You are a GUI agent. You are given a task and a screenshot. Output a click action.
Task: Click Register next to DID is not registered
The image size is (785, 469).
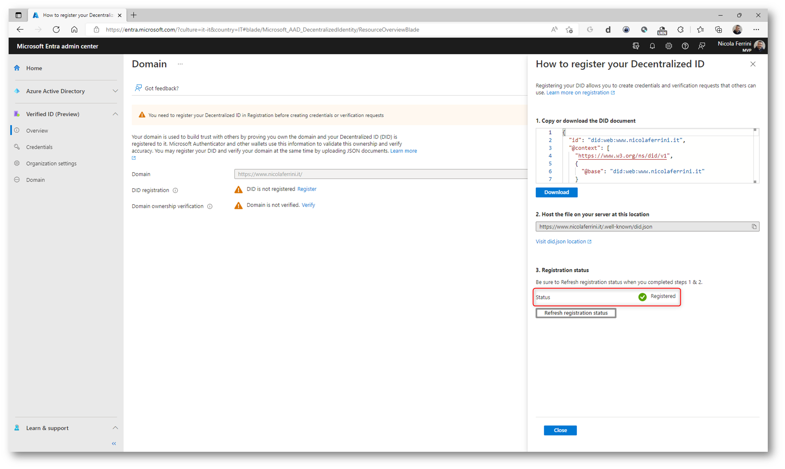307,189
